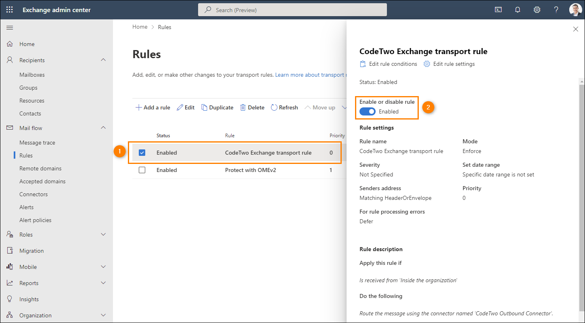Click the clipboard icon of Edit rule conditions
The image size is (585, 323).
click(363, 64)
